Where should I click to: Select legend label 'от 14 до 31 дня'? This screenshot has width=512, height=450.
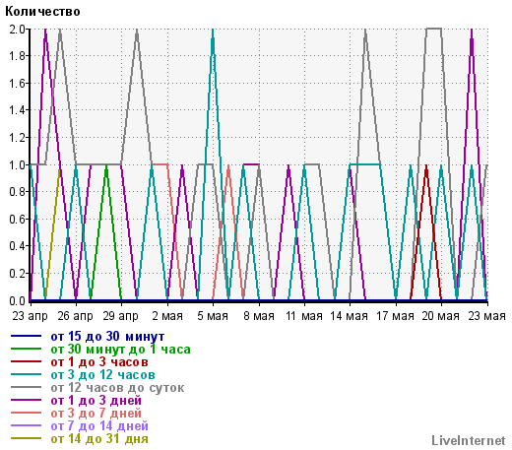pos(99,439)
